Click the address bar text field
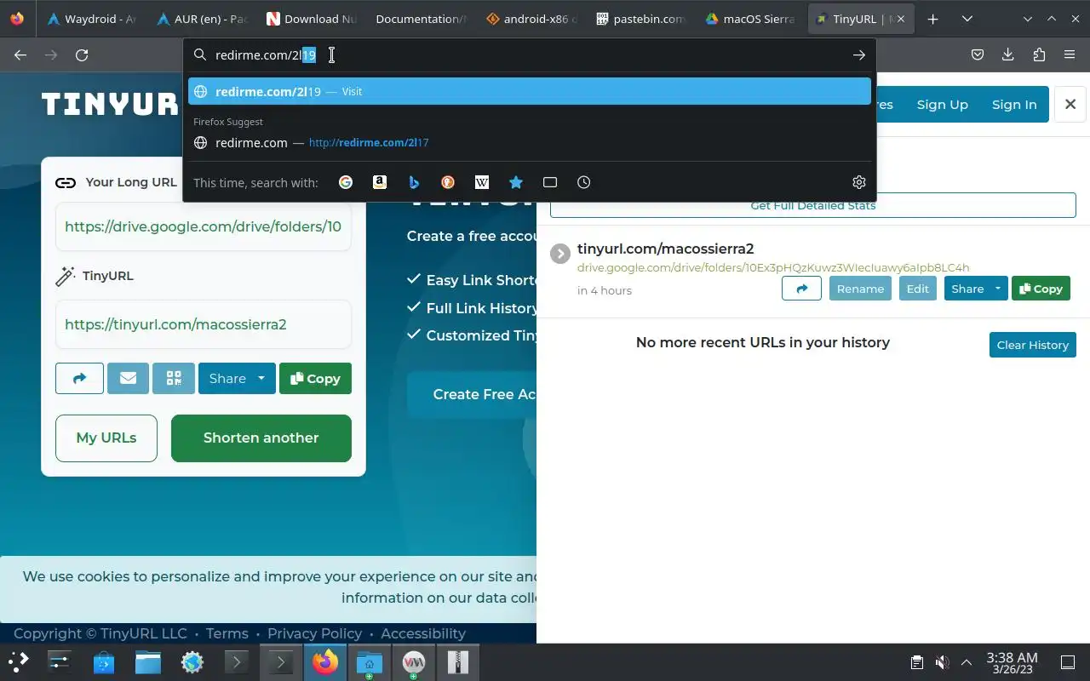1090x681 pixels. click(x=528, y=54)
